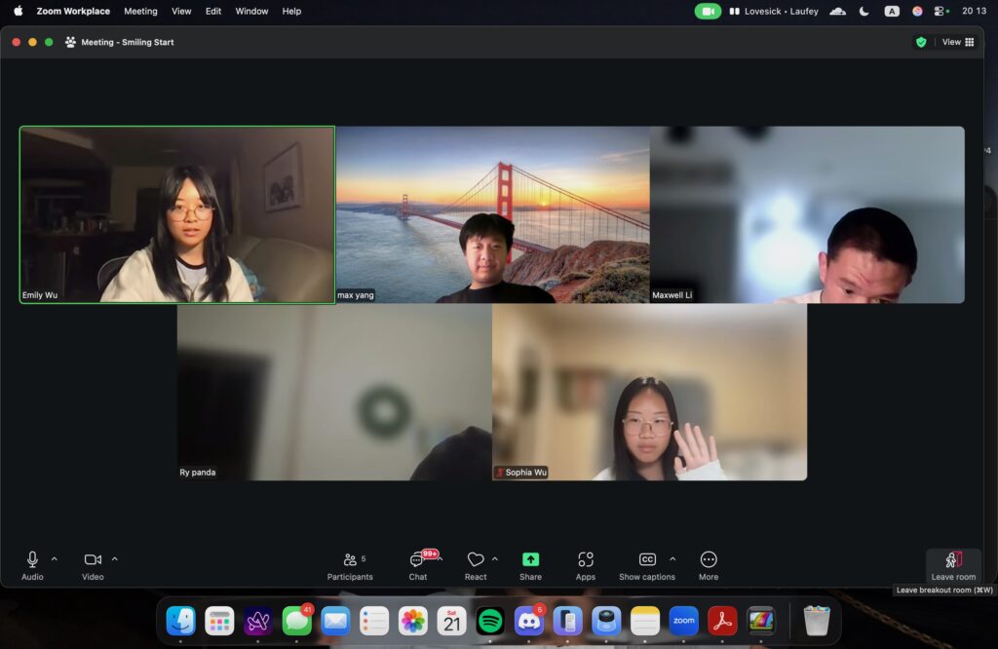Image resolution: width=998 pixels, height=649 pixels.
Task: Toggle microphone with Audio button
Action: pos(32,564)
